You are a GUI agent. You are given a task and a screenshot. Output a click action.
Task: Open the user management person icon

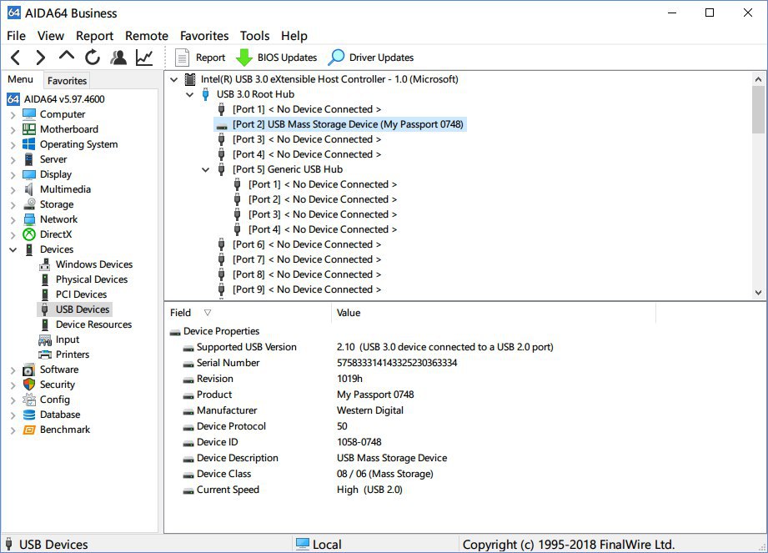(118, 58)
